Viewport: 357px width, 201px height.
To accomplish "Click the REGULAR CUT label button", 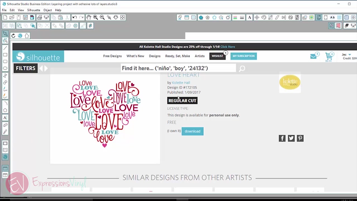I will [182, 100].
